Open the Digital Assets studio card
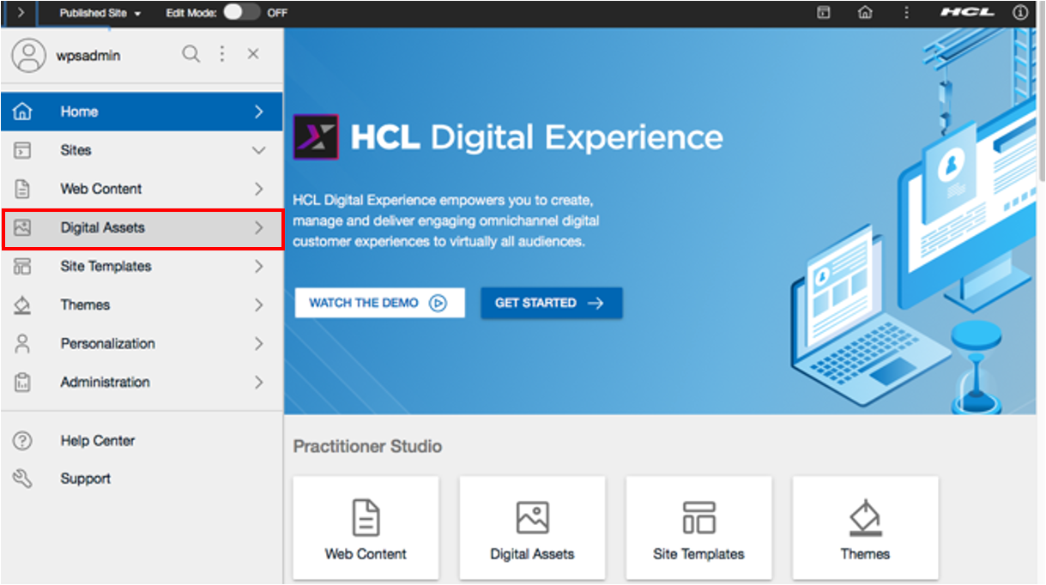The width and height of the screenshot is (1046, 585). point(532,529)
